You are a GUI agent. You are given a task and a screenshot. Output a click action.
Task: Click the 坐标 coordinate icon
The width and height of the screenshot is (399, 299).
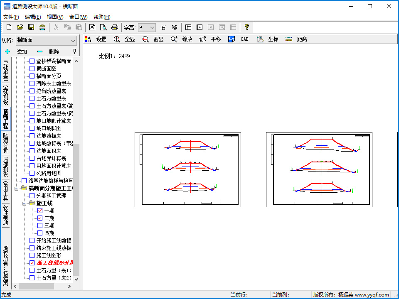260,39
